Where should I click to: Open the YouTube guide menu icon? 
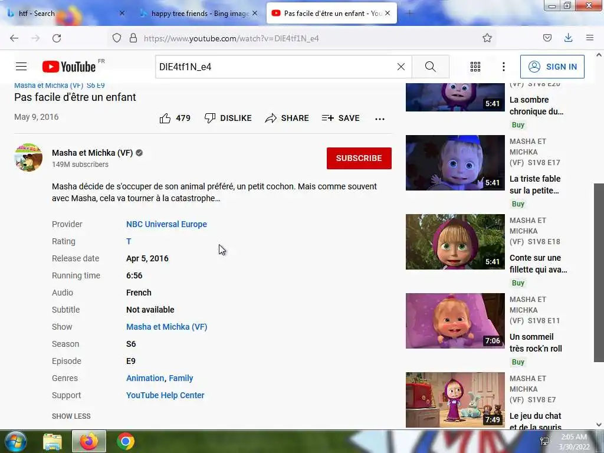click(x=21, y=67)
